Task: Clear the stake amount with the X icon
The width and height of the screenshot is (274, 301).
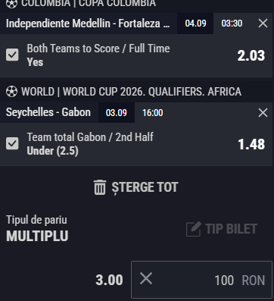Action: tap(146, 279)
